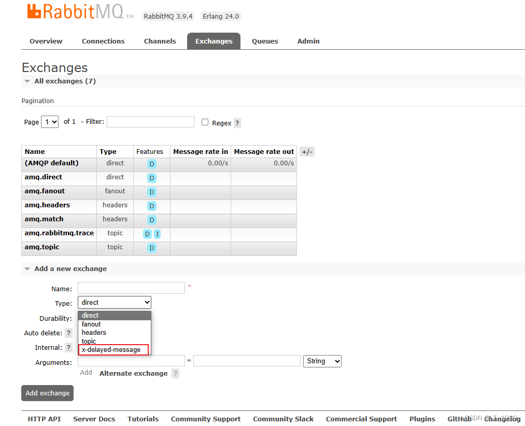Toggle the Regex filter checkbox

(205, 122)
